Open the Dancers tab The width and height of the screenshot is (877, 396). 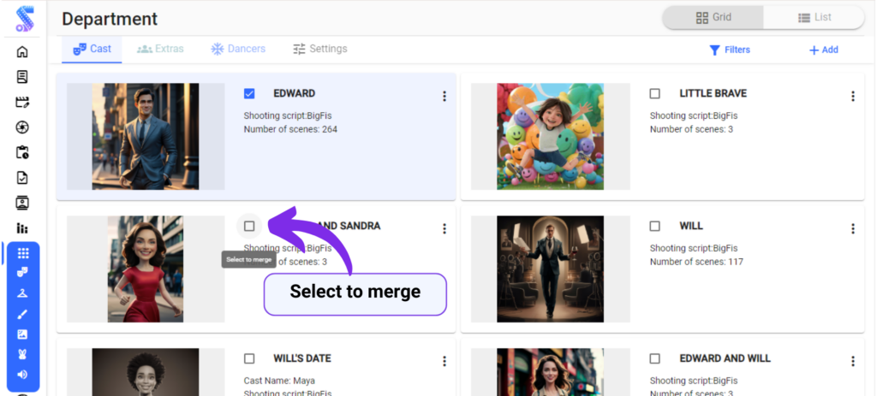pyautogui.click(x=238, y=49)
